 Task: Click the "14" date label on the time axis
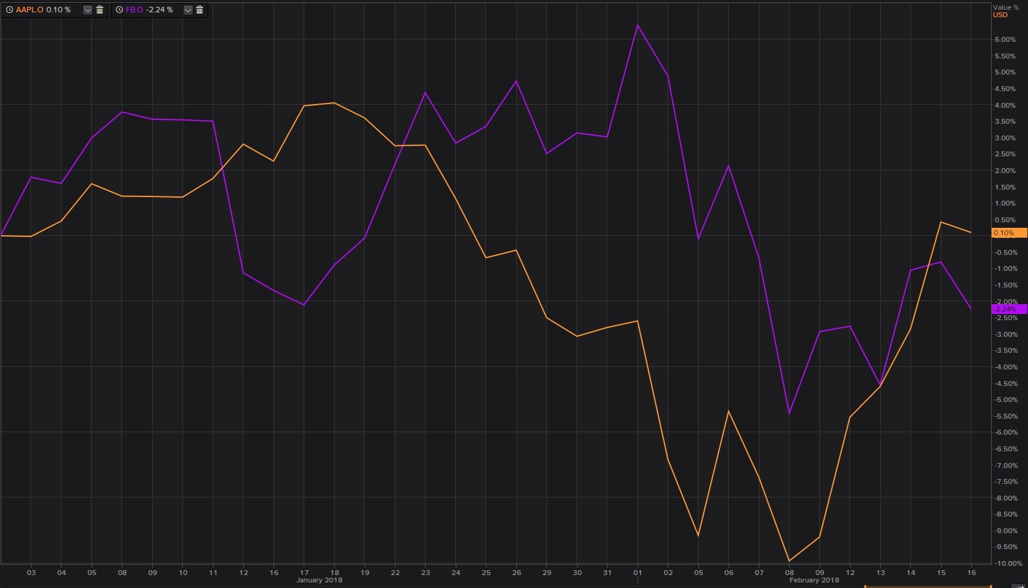pos(911,573)
